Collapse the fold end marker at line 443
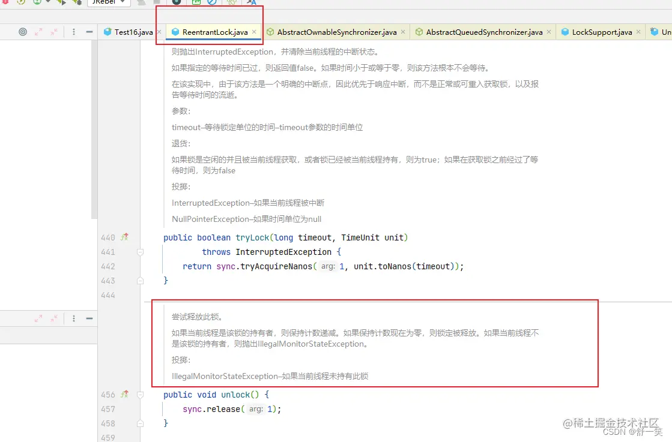672x442 pixels. (140, 281)
